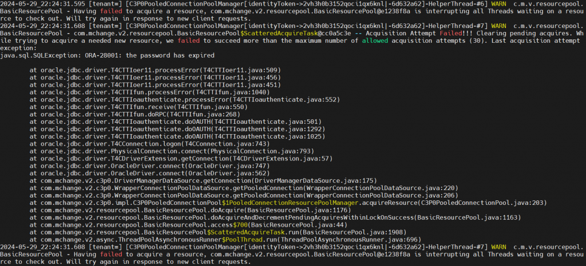Click the green 'allowed' word
586x266 pixels.
coord(374,41)
